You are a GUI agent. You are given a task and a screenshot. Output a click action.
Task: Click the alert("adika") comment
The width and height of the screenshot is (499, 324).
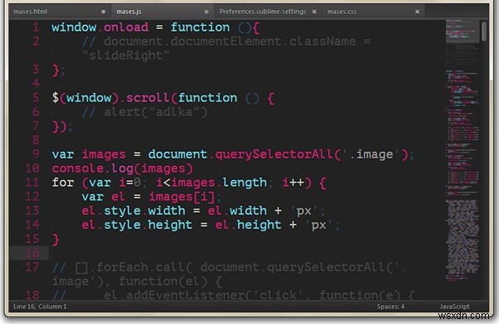point(156,112)
